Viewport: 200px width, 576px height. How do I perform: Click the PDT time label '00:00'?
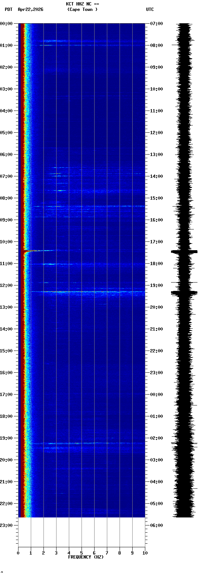coord(6,24)
